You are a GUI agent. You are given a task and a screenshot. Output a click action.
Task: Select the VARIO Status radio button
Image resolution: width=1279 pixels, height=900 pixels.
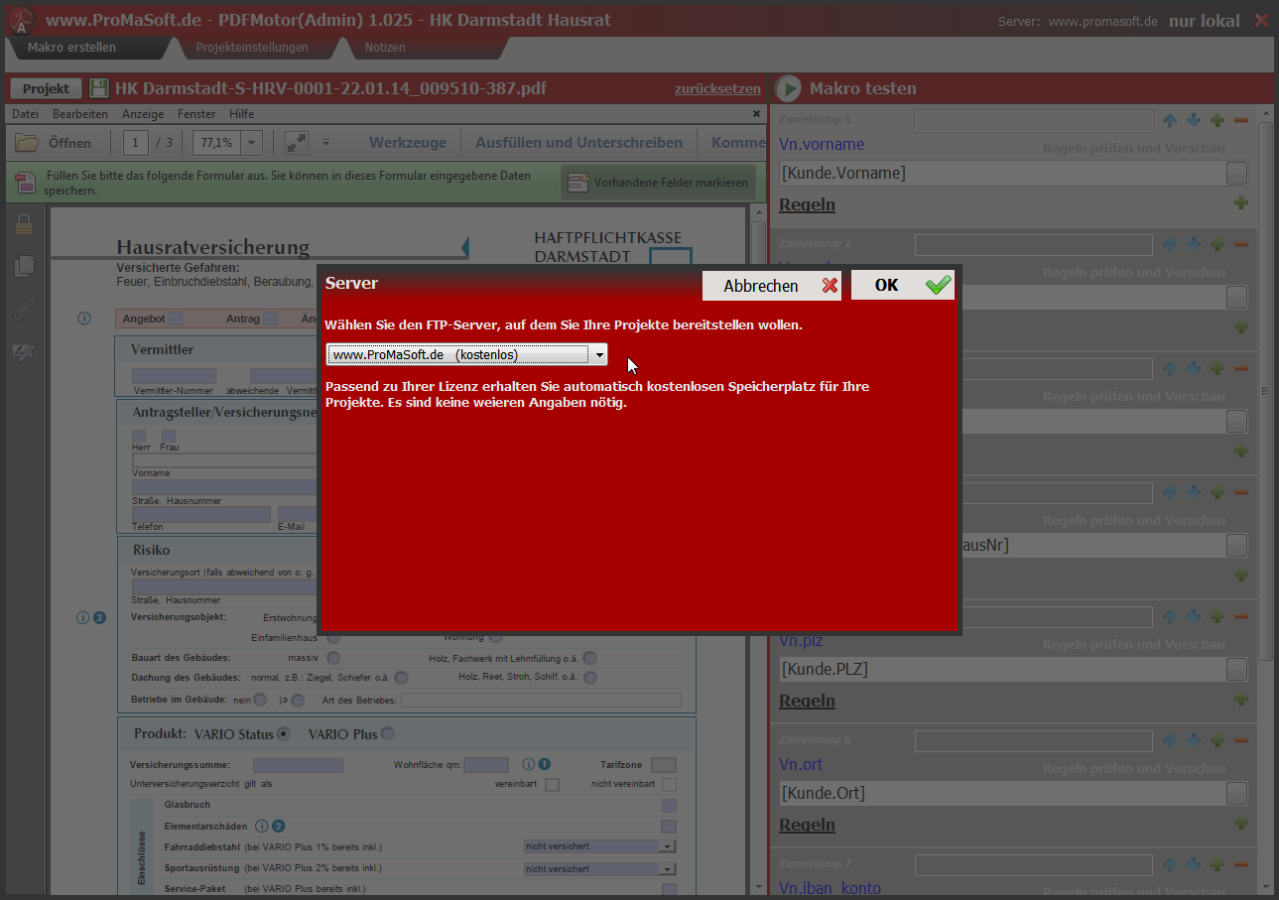[284, 734]
